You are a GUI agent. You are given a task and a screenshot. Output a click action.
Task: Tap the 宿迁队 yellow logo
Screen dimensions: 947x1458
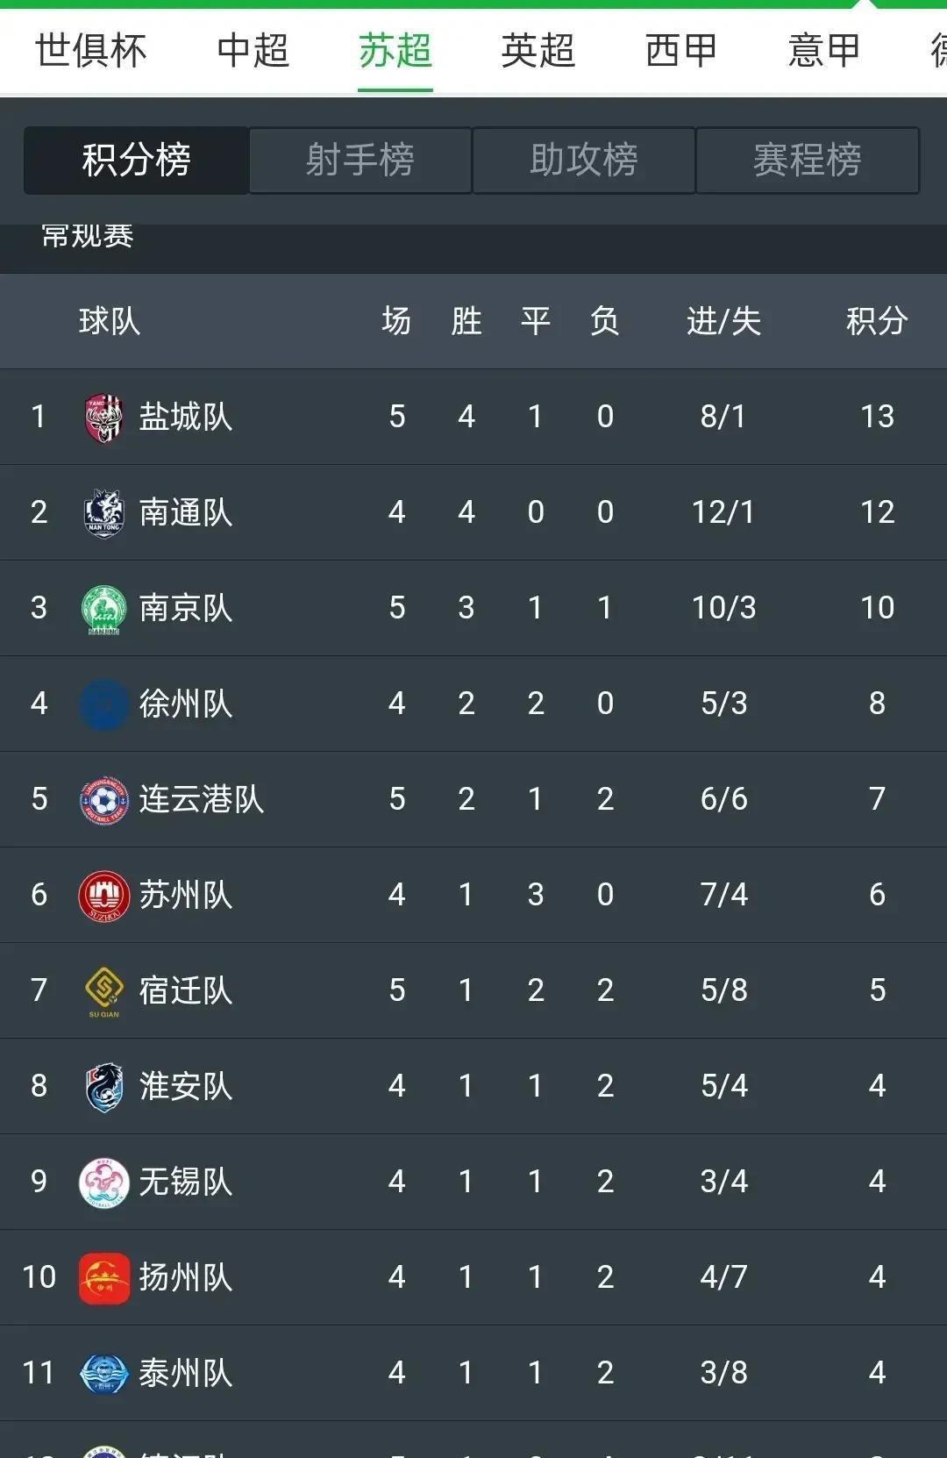[x=103, y=991]
